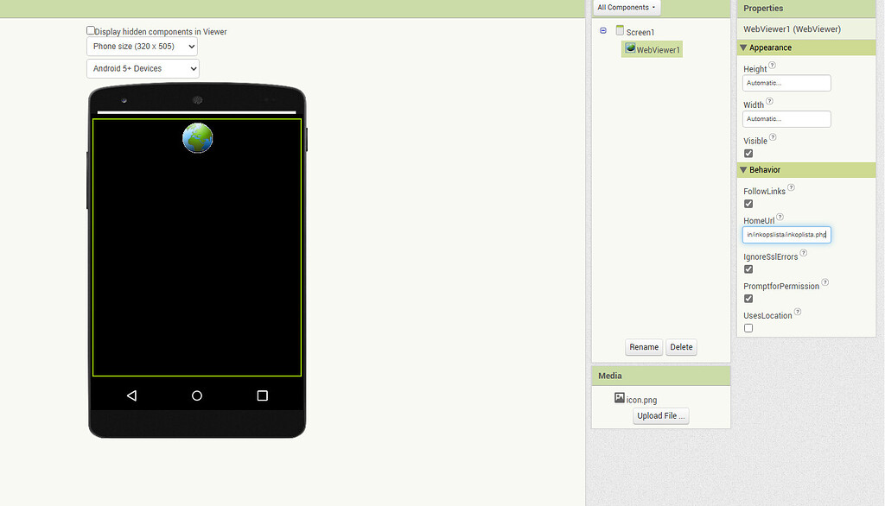This screenshot has width=885, height=506.
Task: Tap the Android recent apps square button
Action: coord(262,395)
